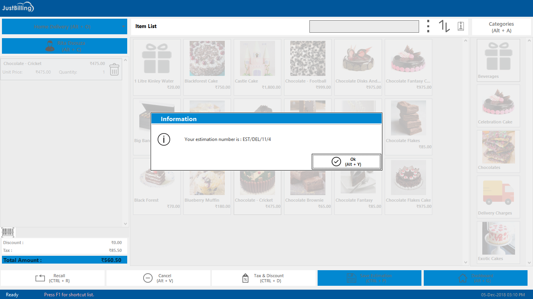Toggle the sort arrows icon
The height and width of the screenshot is (299, 533).
444,26
